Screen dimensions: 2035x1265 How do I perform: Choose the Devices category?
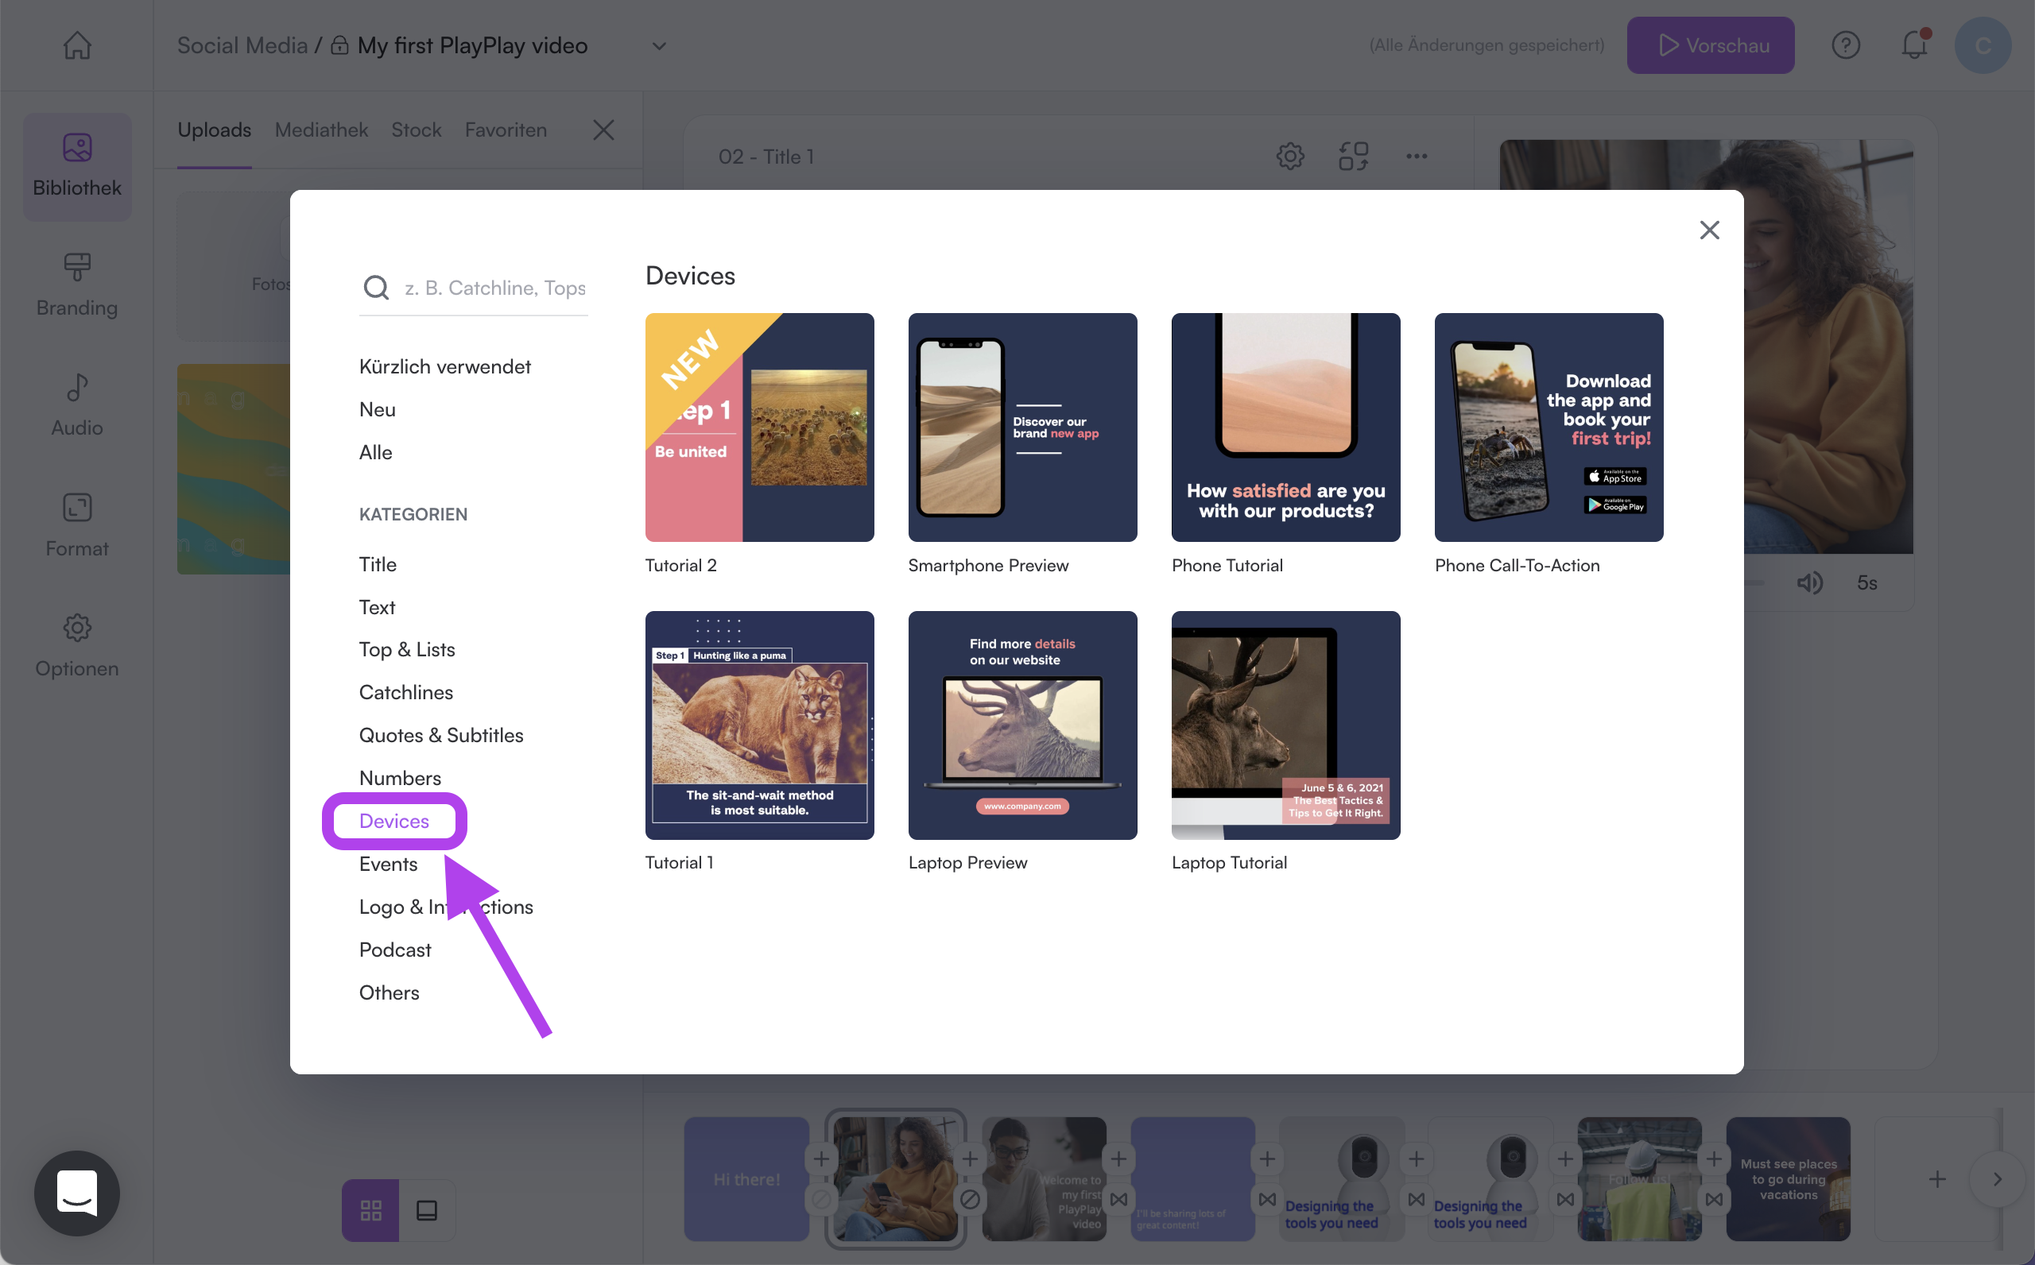(394, 821)
